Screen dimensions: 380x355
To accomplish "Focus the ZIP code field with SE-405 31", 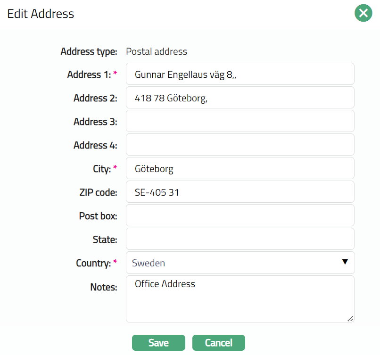I will pyautogui.click(x=240, y=192).
